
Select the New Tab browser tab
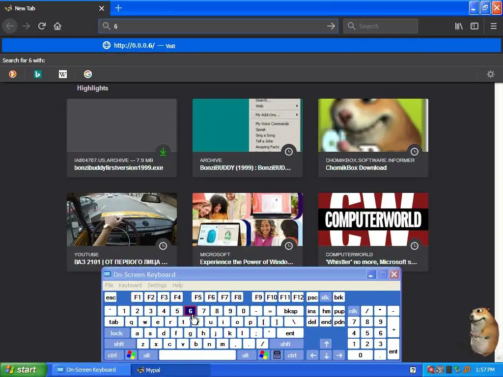[x=55, y=8]
